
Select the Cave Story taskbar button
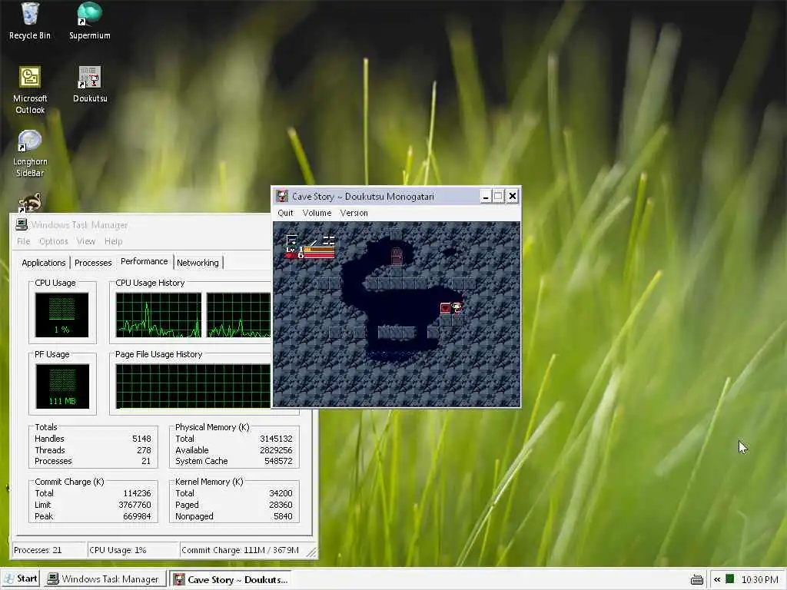(x=231, y=579)
